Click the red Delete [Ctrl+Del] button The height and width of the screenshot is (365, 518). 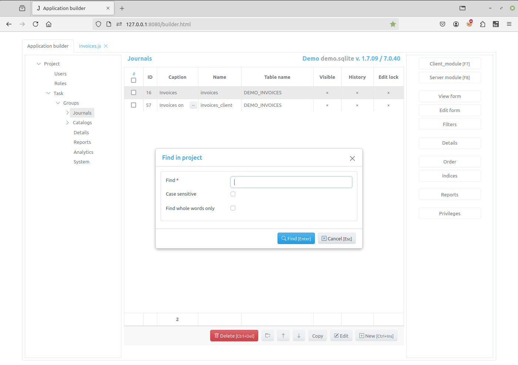click(234, 336)
